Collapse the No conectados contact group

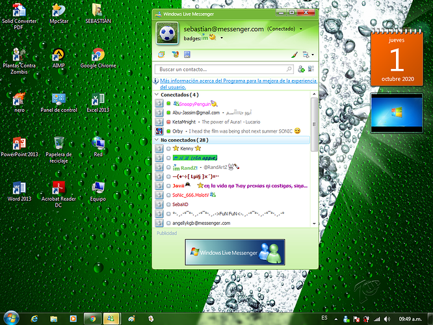pyautogui.click(x=157, y=140)
